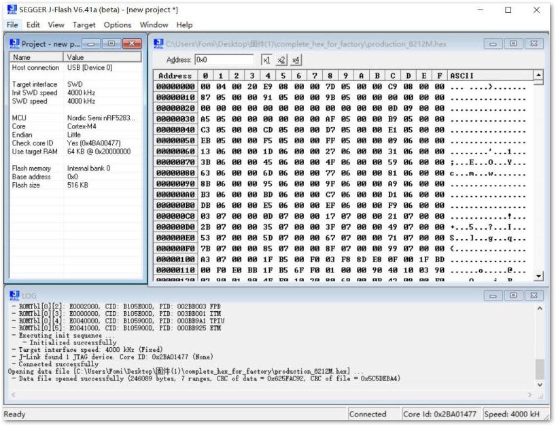Viewport: 556px width, 426px height.
Task: Select the Core Cortex-M4 row
Action: coord(75,126)
